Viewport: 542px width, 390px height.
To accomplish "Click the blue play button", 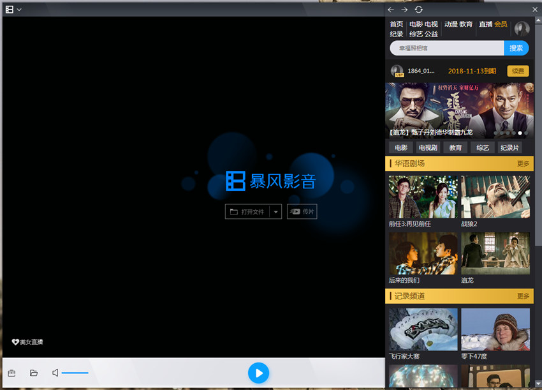I will [258, 373].
